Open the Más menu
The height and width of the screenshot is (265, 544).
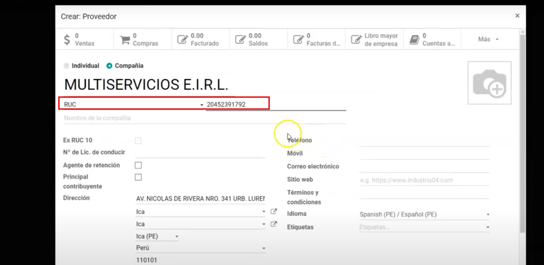[487, 39]
